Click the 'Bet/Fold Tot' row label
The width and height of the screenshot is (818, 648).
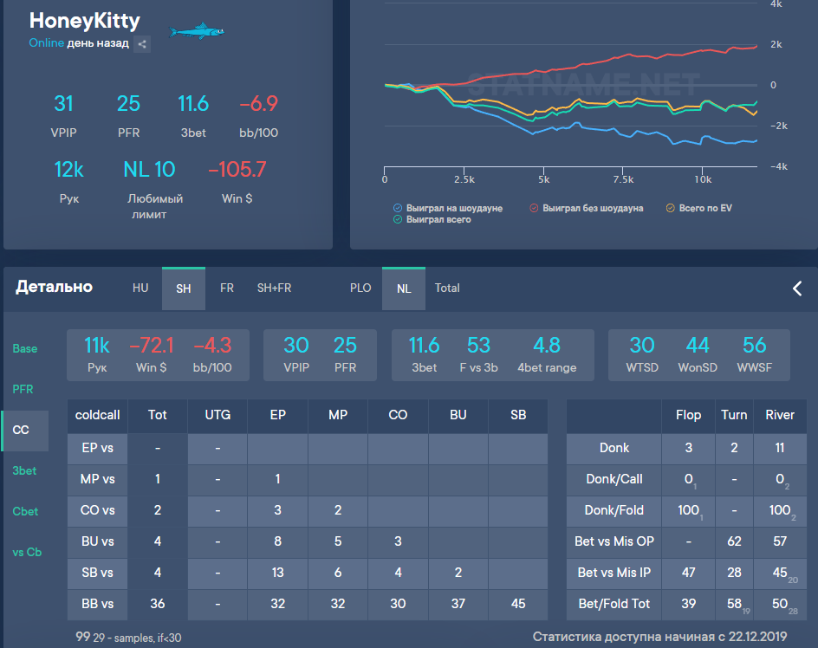click(613, 604)
